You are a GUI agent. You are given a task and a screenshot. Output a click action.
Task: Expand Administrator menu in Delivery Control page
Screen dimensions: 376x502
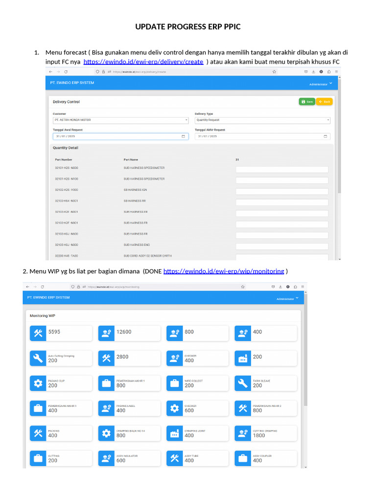click(x=321, y=84)
